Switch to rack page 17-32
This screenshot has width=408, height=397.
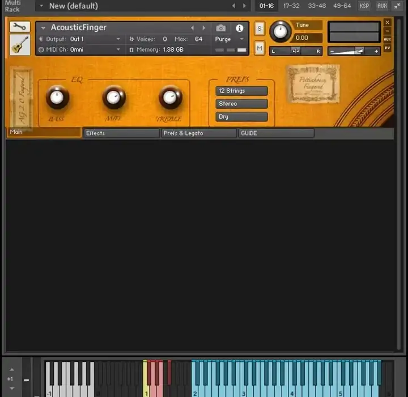click(x=291, y=6)
